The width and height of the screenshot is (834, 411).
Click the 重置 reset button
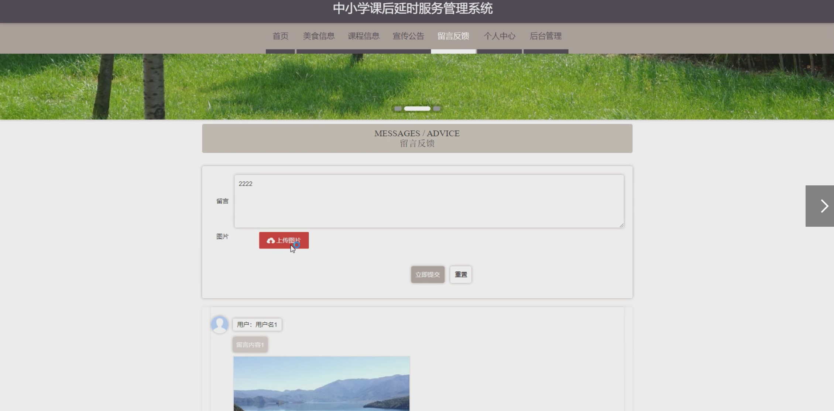(461, 274)
